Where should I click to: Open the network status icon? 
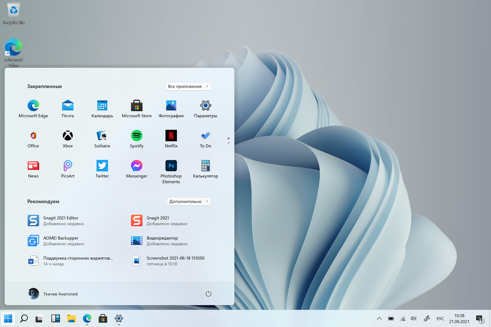coord(403,318)
